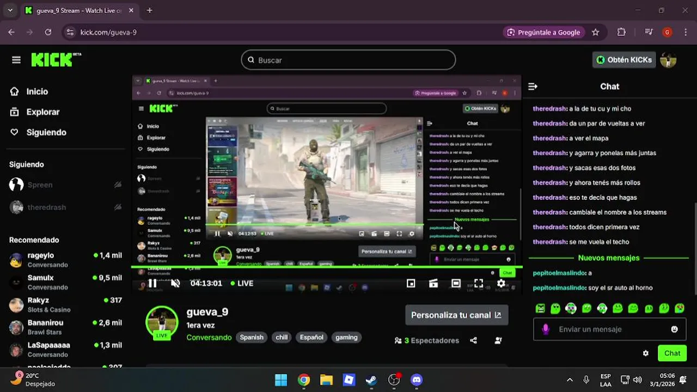Open chat settings gear

tap(646, 353)
